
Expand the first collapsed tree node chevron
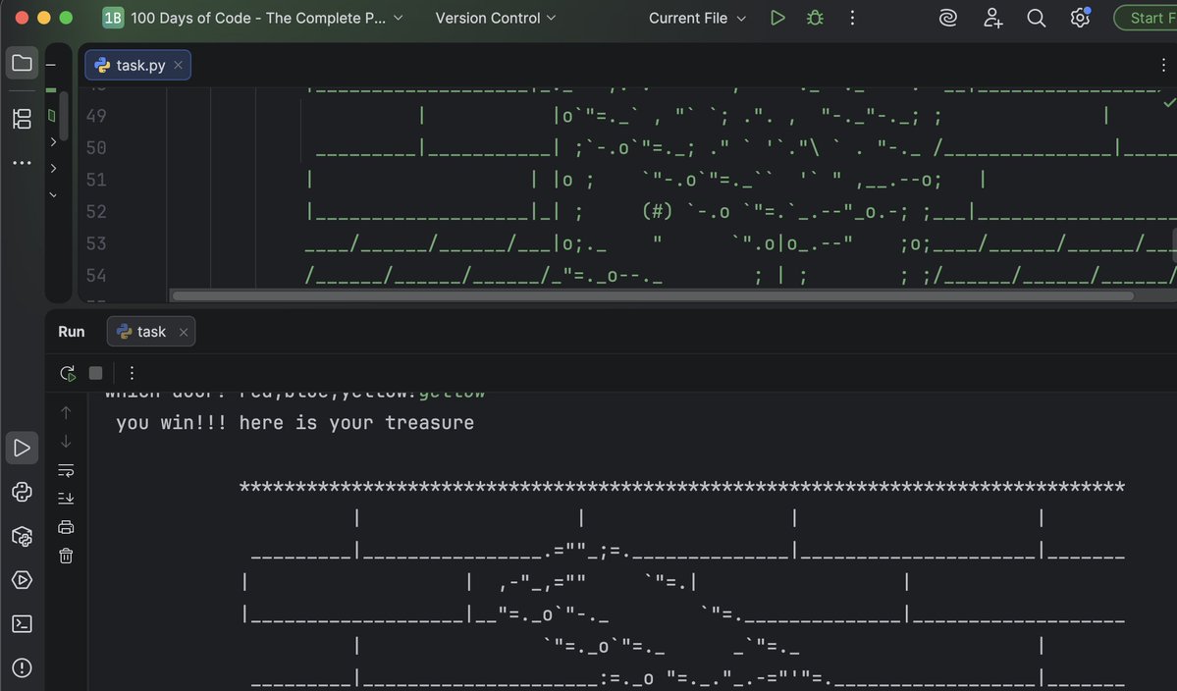pos(53,141)
